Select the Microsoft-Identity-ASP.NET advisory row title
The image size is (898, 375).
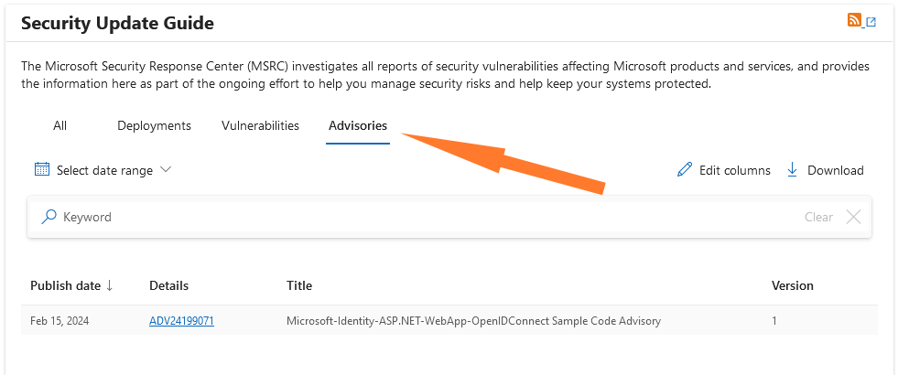point(473,321)
